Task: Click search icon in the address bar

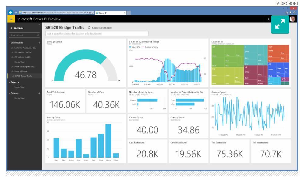Action: (x=85, y=12)
